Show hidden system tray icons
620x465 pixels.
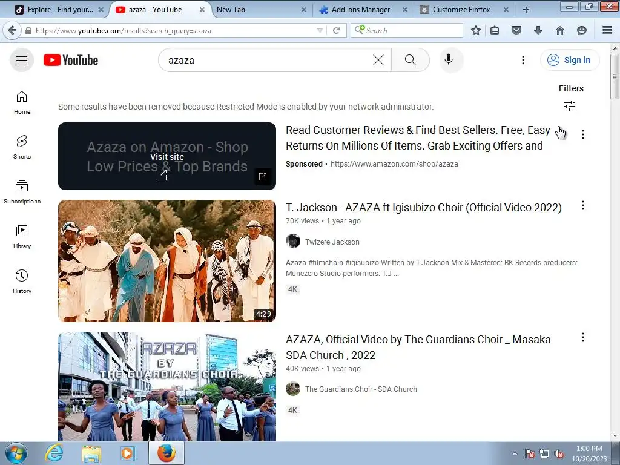coord(515,453)
